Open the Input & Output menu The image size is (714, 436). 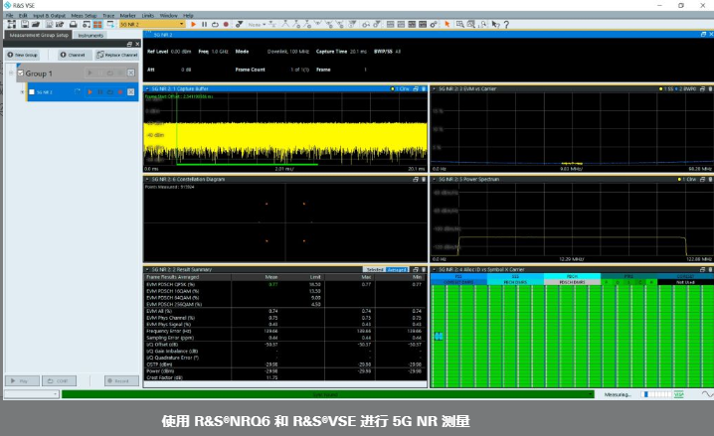click(x=49, y=16)
